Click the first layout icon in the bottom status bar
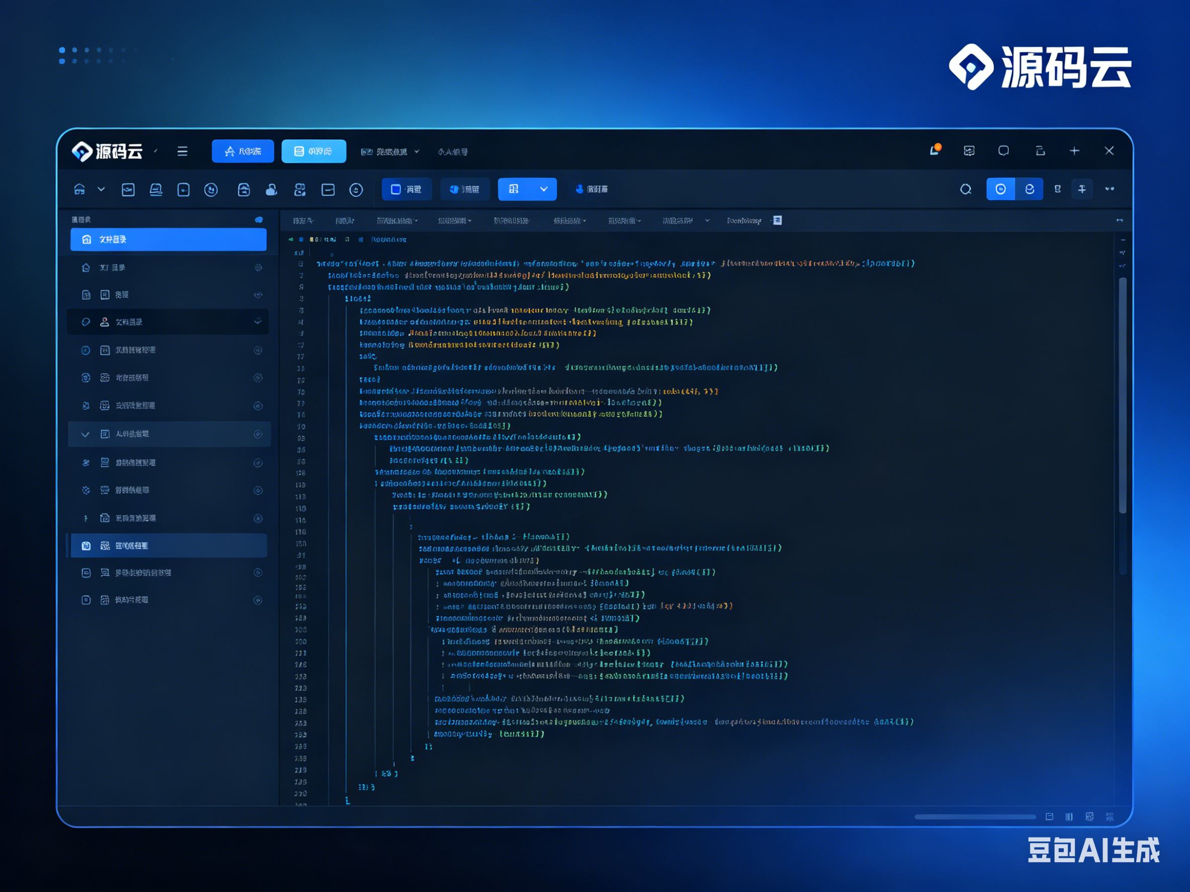This screenshot has width=1190, height=892. click(1049, 817)
